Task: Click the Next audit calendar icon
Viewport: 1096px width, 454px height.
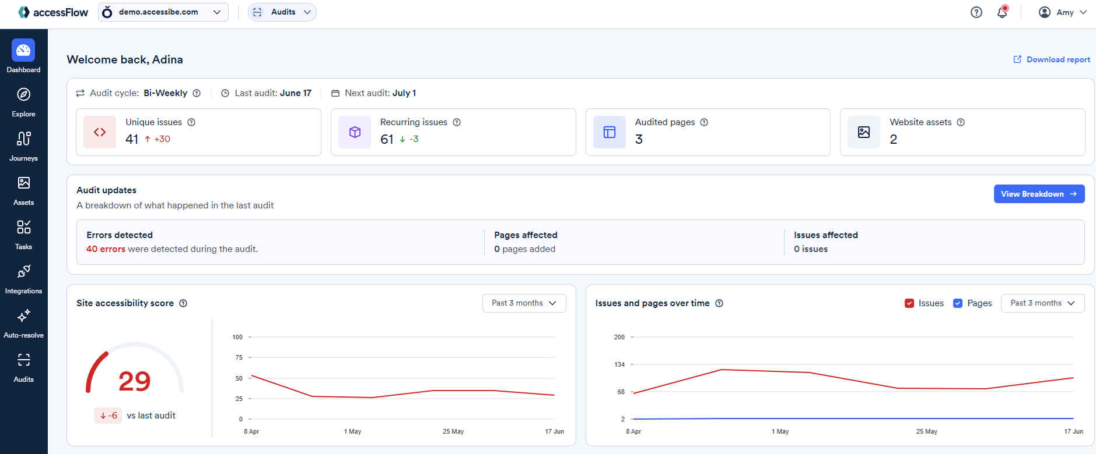Action: click(x=335, y=93)
